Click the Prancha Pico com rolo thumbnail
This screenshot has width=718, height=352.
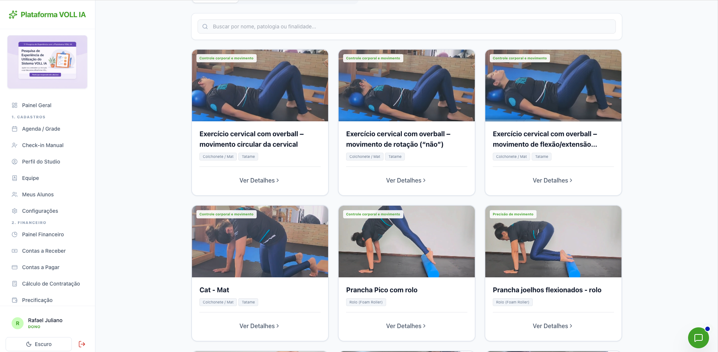pyautogui.click(x=407, y=242)
